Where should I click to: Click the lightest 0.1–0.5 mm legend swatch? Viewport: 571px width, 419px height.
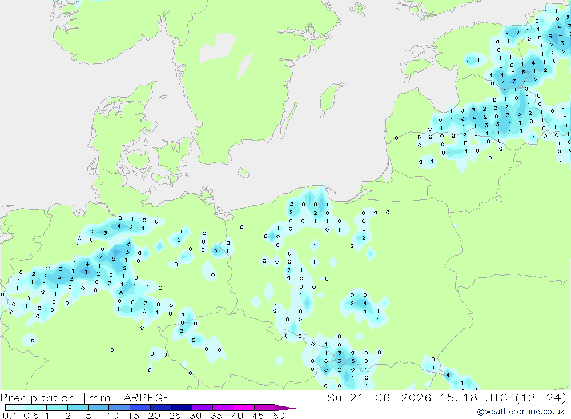(x=15, y=408)
